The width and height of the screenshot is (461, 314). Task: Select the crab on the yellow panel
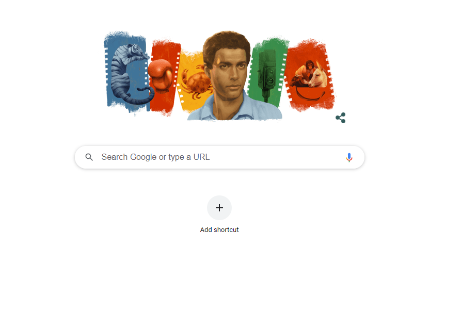pos(196,82)
